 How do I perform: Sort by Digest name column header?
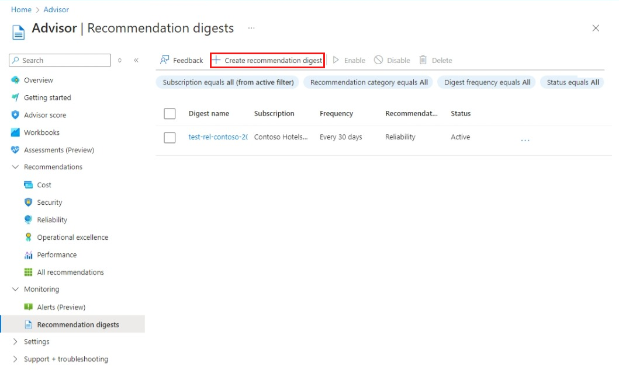pos(209,114)
